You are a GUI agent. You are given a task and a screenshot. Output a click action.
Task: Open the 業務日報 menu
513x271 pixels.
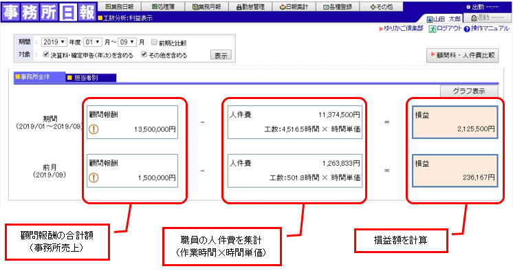point(120,7)
